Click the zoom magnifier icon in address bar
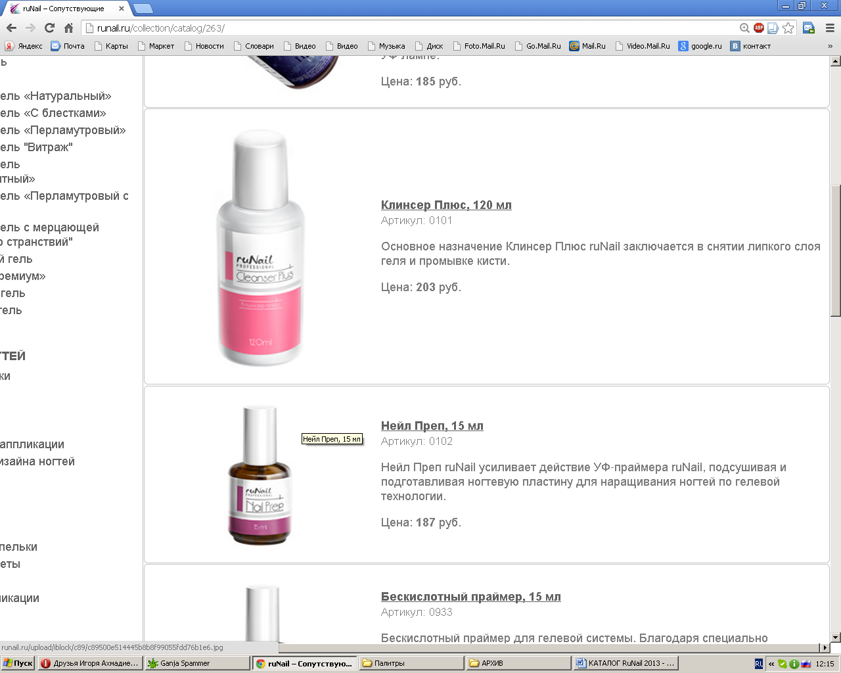The width and height of the screenshot is (841, 673). (x=744, y=28)
